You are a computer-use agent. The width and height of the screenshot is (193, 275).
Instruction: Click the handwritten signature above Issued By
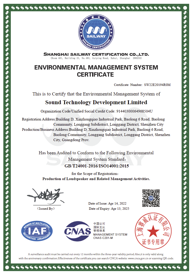tap(46, 196)
